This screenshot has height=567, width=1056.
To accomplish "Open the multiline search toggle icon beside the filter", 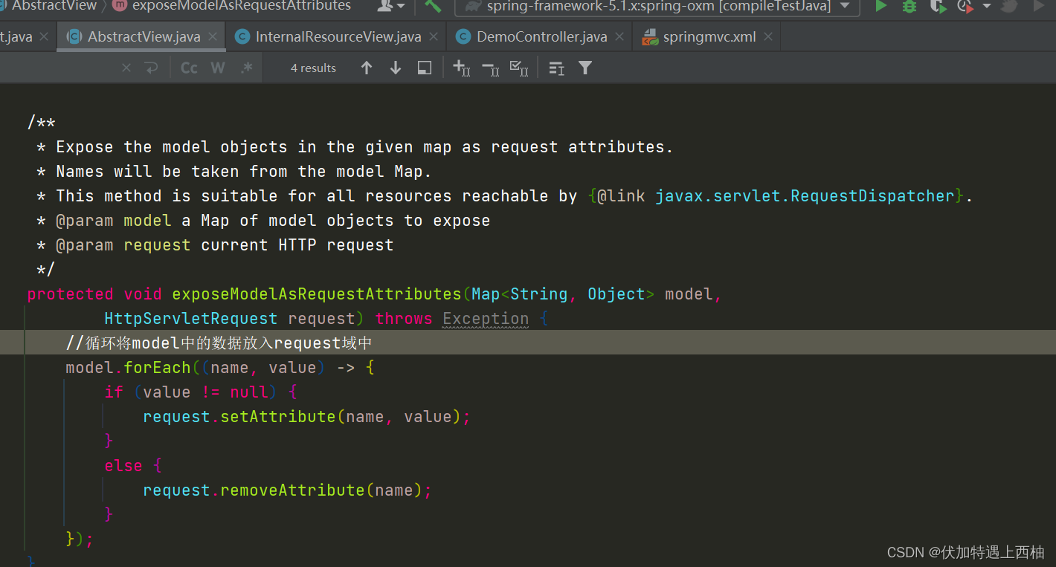I will point(556,68).
